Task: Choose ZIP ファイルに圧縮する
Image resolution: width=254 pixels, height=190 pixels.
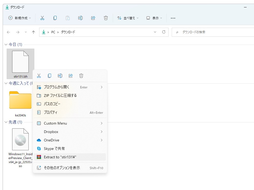Action: tap(70, 96)
